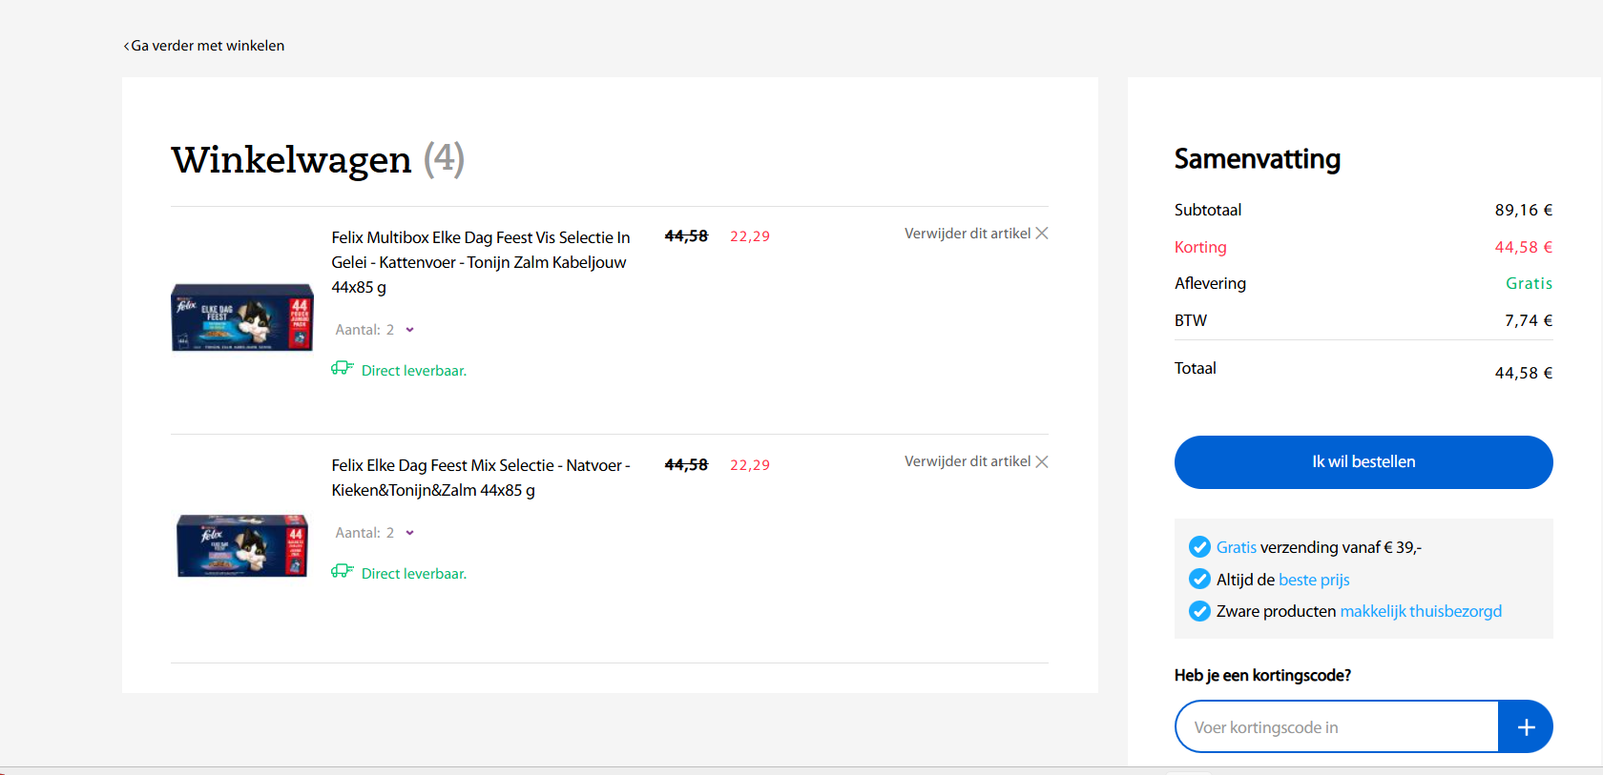The width and height of the screenshot is (1603, 775).
Task: Click the discounted price 22,29 of Felix Mix Selectie
Action: point(750,465)
